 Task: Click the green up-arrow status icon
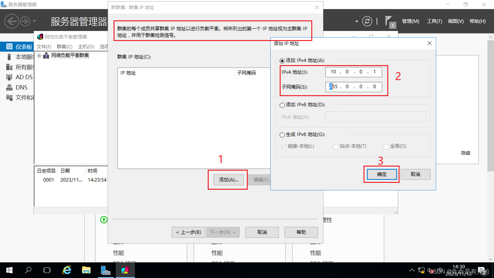coord(104,219)
